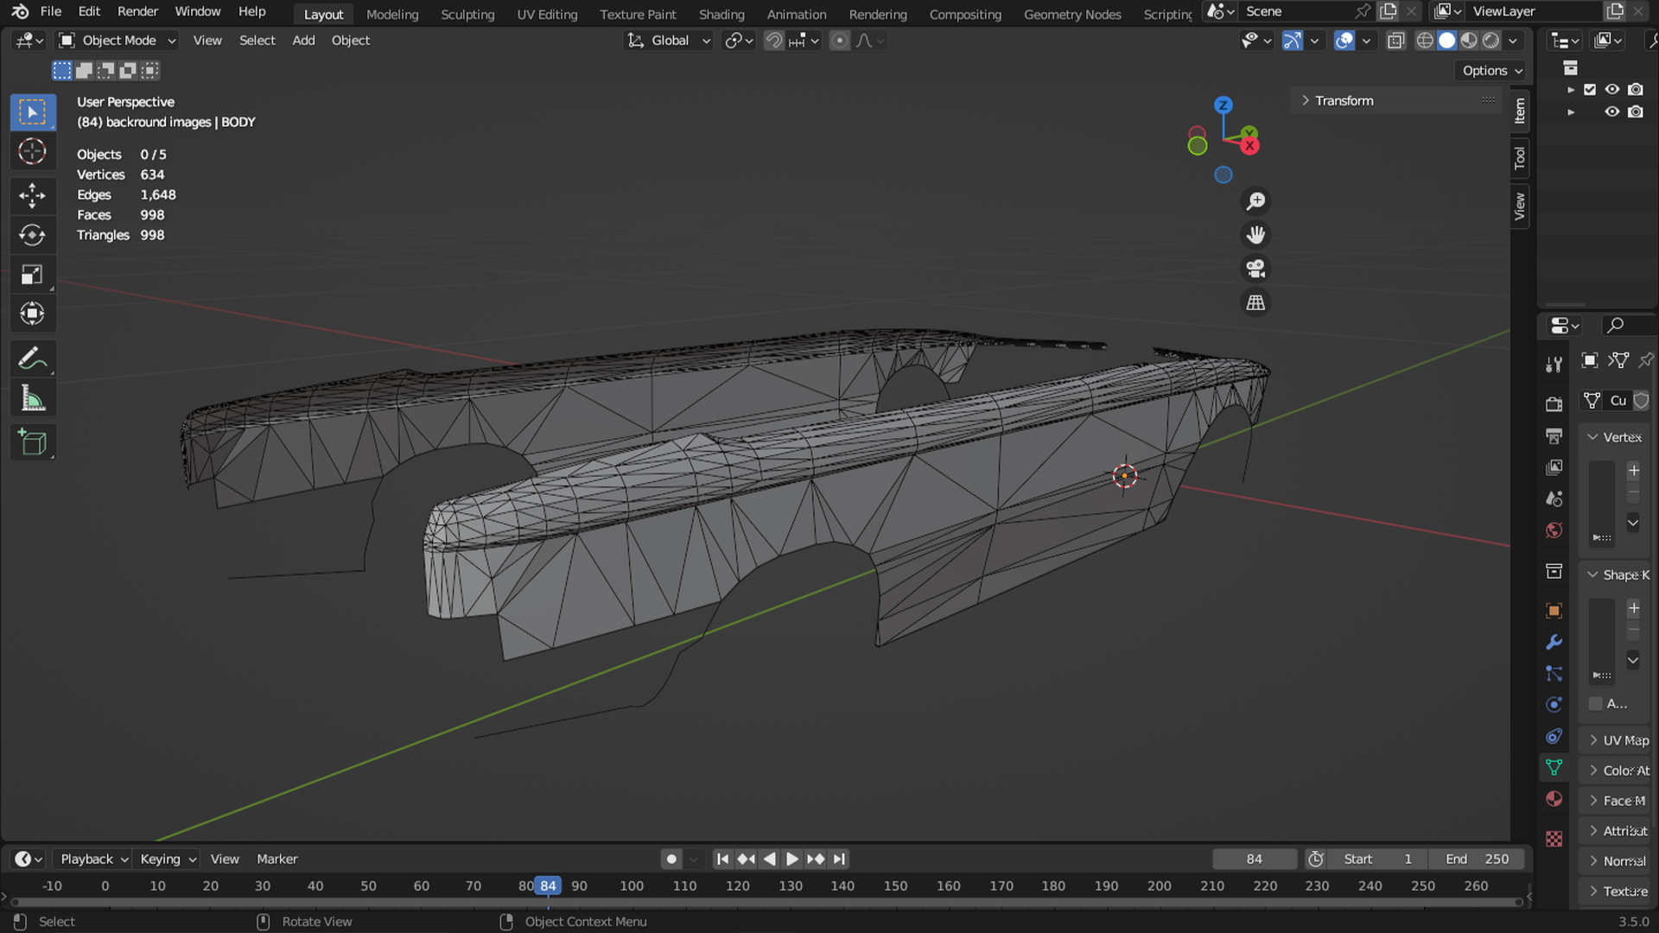Expand the Transform panel

point(1344,100)
